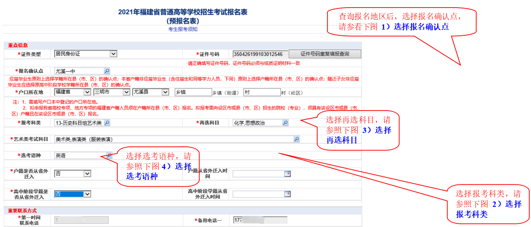The height and width of the screenshot is (227, 531).
Task: Click the 再选科目 search magnifier icon
Action: click(285, 123)
